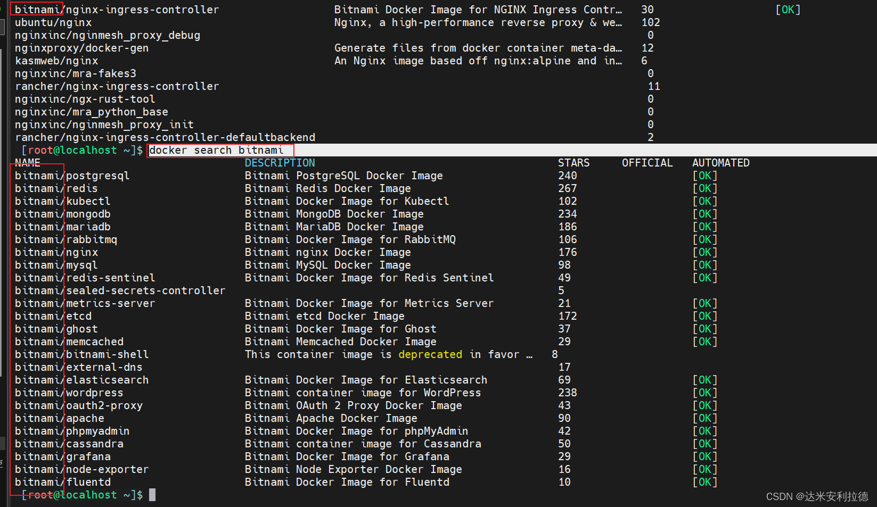Select the bitnami/nginx image name

click(x=56, y=252)
